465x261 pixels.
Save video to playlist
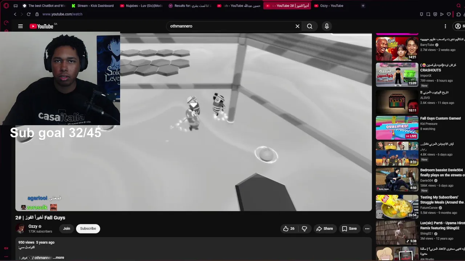pyautogui.click(x=349, y=228)
